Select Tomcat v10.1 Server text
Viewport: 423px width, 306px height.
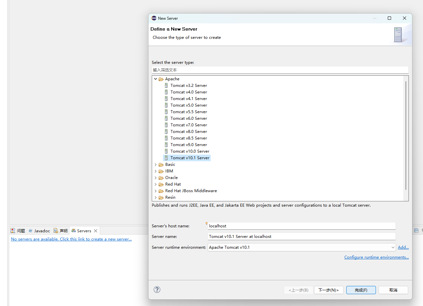click(x=190, y=158)
